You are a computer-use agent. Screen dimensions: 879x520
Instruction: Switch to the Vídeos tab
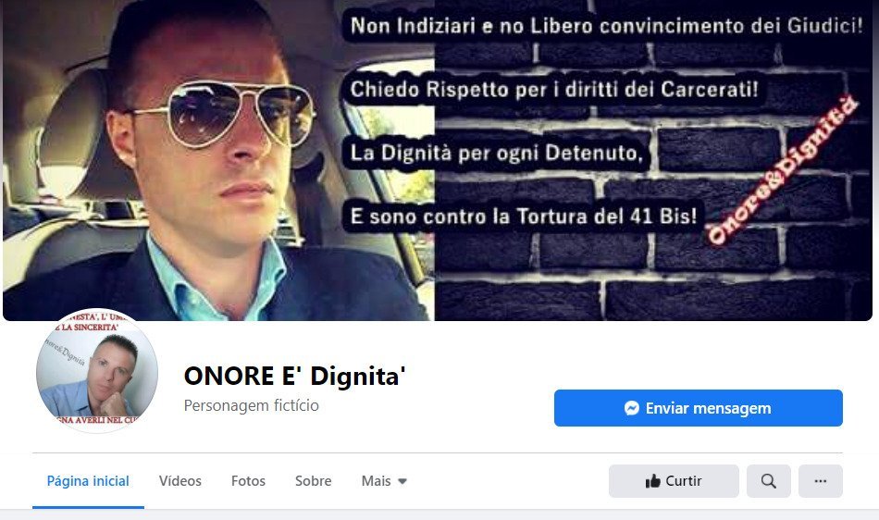click(x=180, y=481)
